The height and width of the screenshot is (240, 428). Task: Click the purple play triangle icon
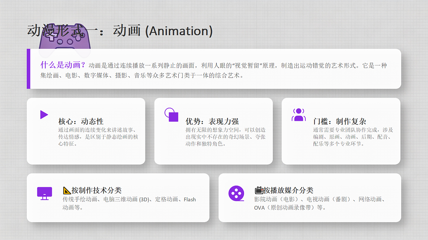point(44,114)
